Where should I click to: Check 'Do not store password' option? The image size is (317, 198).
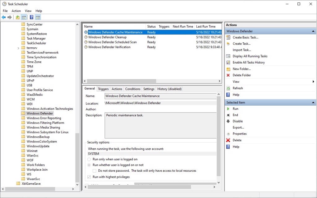point(95,171)
